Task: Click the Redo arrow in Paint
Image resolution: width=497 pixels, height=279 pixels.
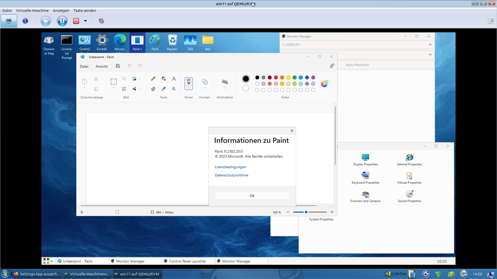Action: click(140, 66)
